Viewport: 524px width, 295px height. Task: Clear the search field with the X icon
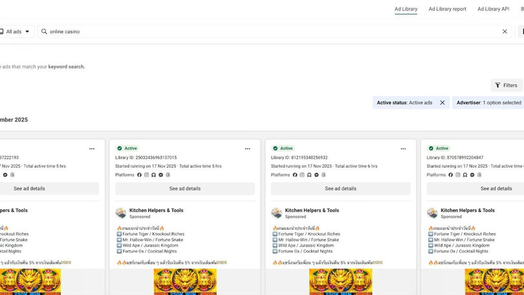[505, 32]
